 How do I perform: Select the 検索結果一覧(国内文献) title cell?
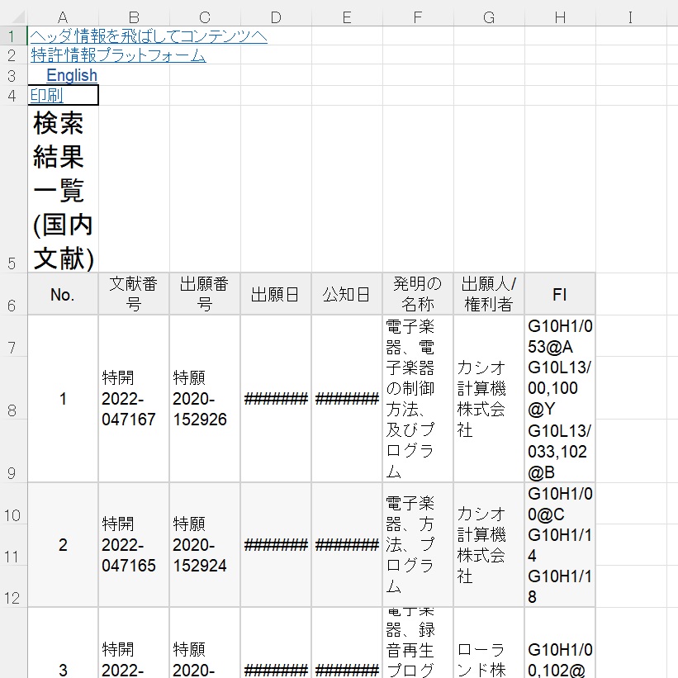[x=63, y=189]
